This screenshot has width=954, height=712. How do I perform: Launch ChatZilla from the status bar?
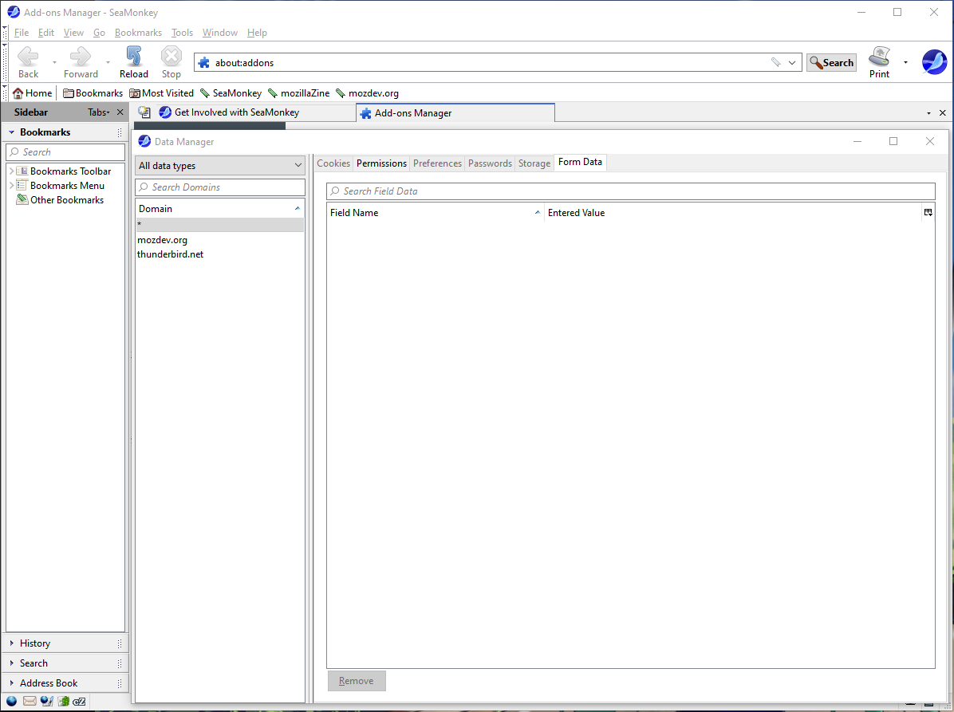[x=79, y=701]
